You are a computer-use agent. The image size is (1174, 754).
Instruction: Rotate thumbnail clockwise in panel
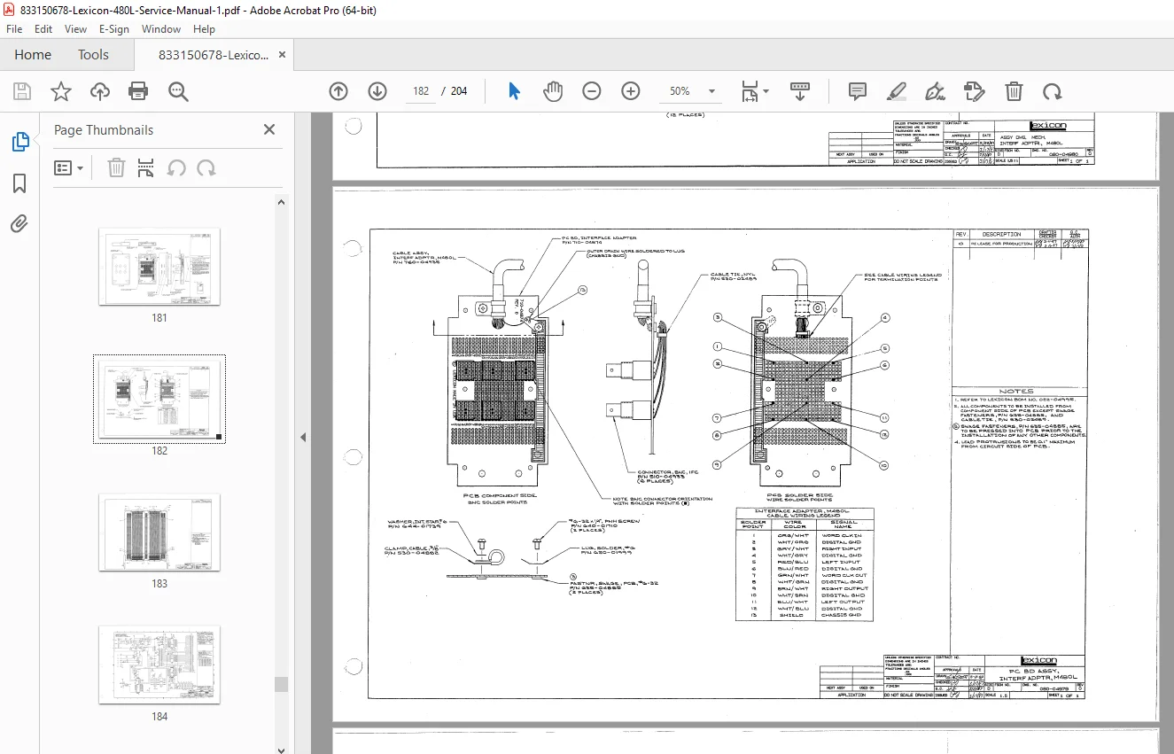tap(206, 167)
